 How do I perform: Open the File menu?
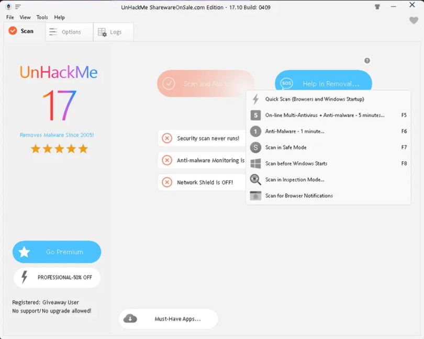pyautogui.click(x=10, y=17)
